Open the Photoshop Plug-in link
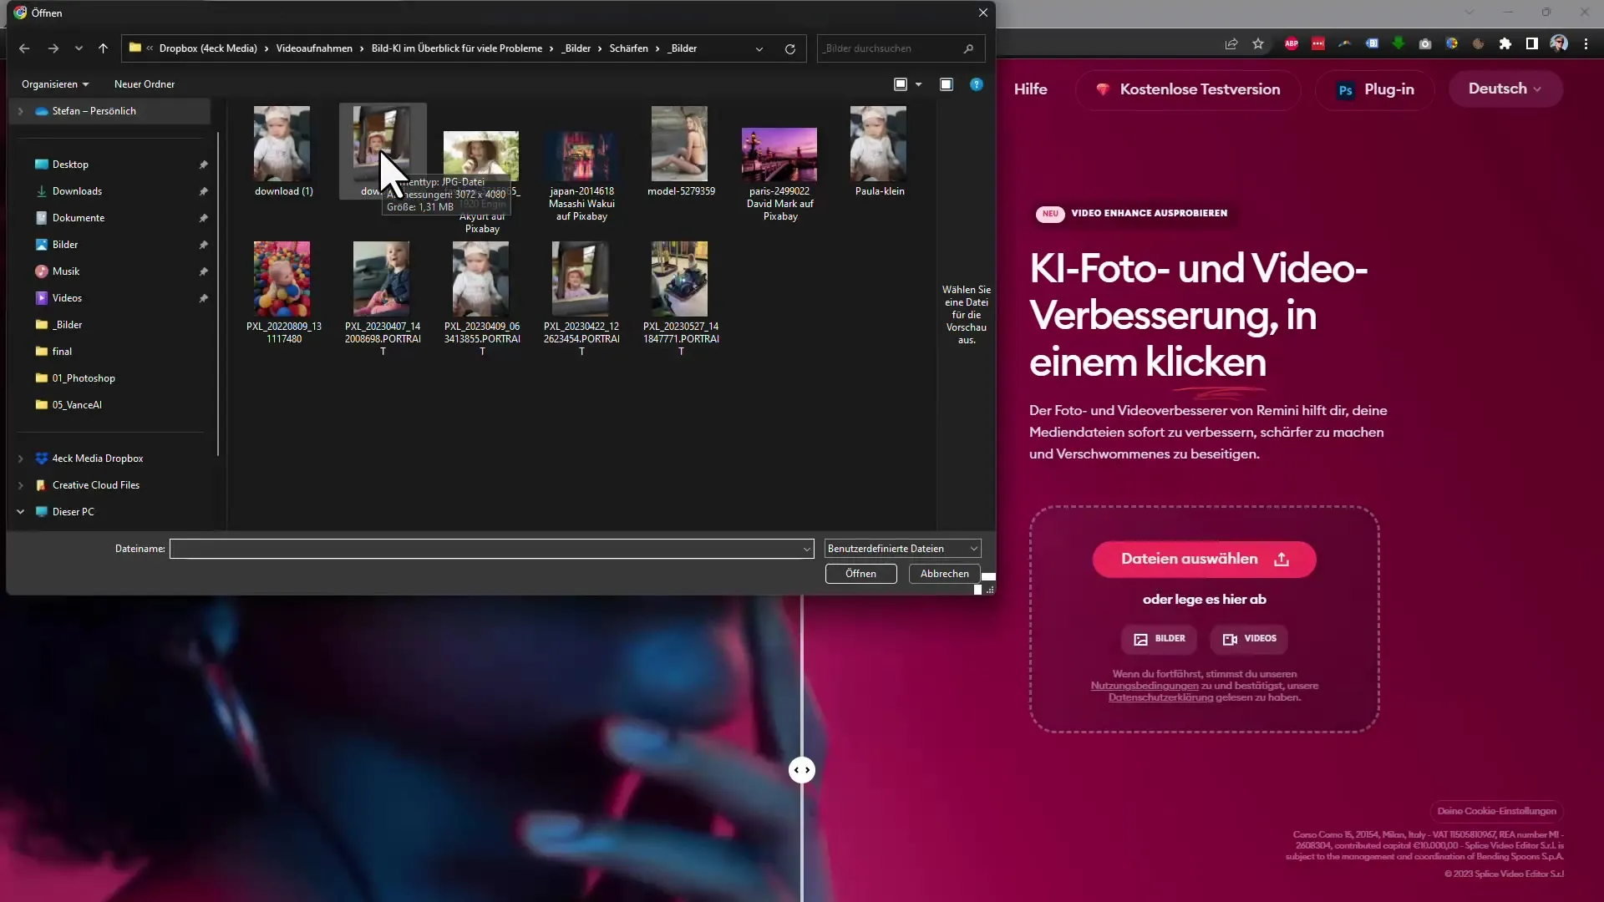The height and width of the screenshot is (902, 1604). click(x=1375, y=89)
